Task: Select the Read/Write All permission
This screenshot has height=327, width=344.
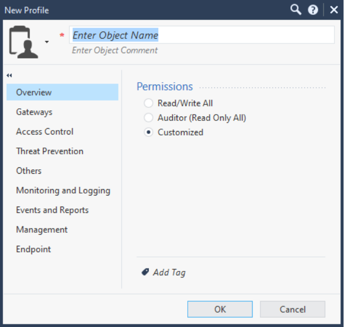Action: pos(149,103)
